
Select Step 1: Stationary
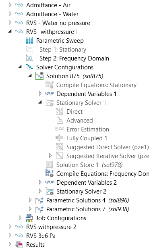tap(63, 50)
